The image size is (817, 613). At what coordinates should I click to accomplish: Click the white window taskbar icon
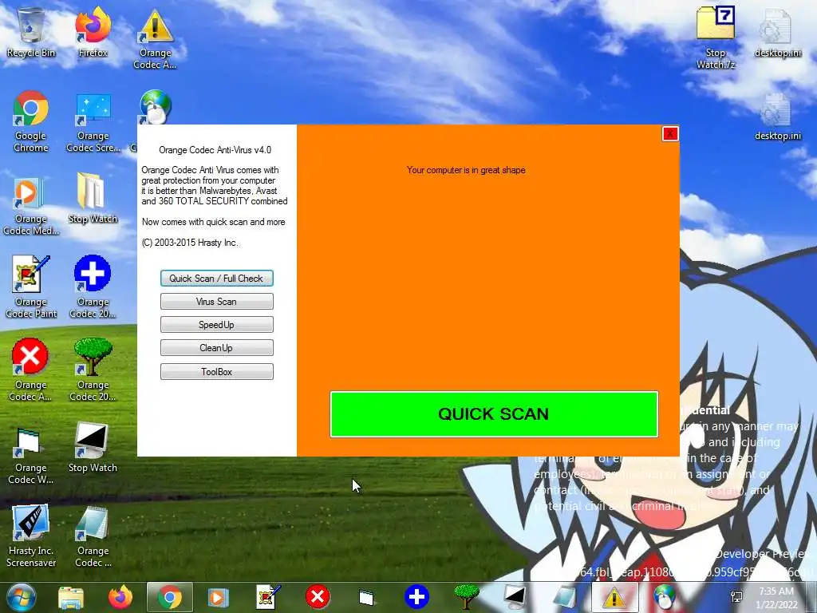367,597
